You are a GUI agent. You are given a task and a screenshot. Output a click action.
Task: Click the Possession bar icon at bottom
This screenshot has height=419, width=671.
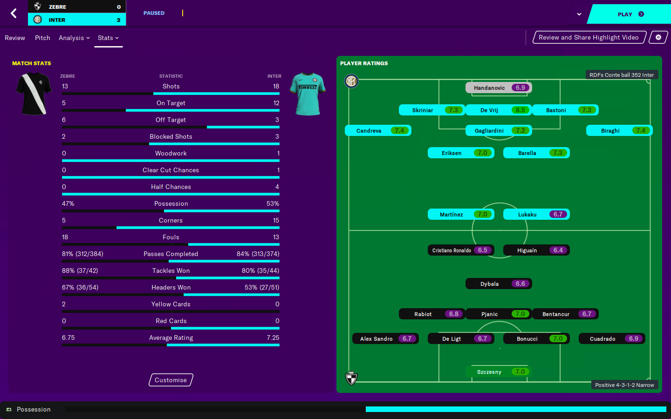pos(9,410)
